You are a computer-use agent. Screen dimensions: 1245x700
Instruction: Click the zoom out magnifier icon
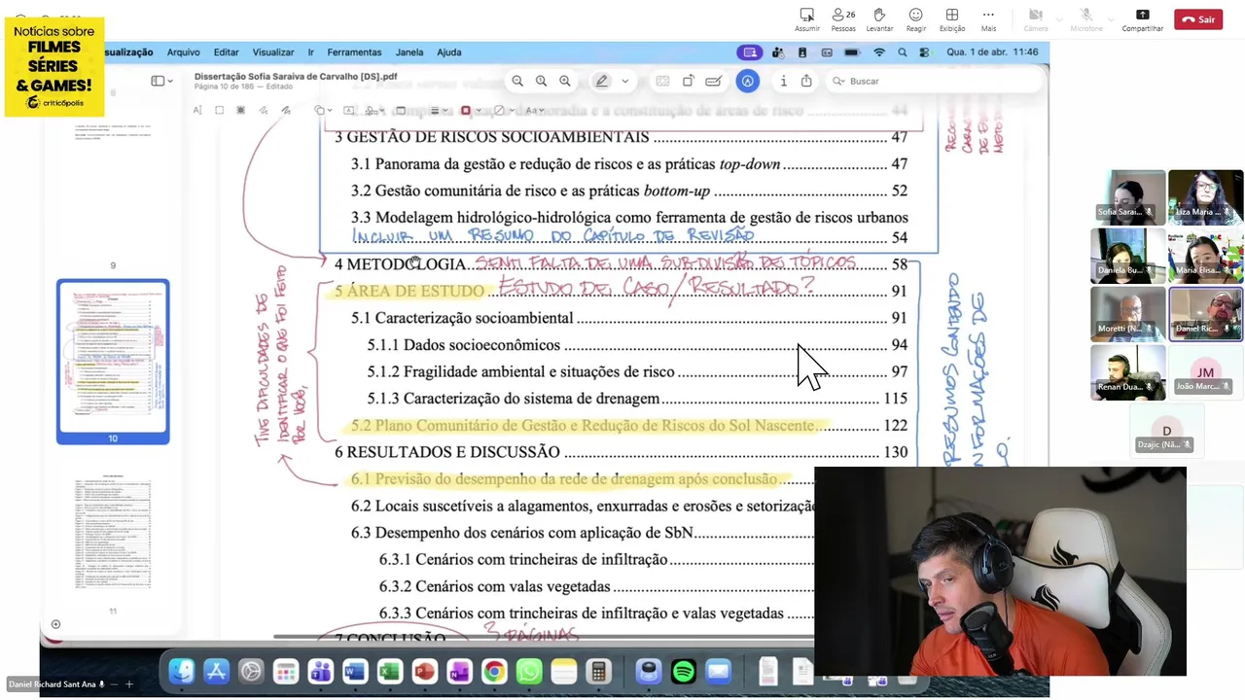coord(517,81)
